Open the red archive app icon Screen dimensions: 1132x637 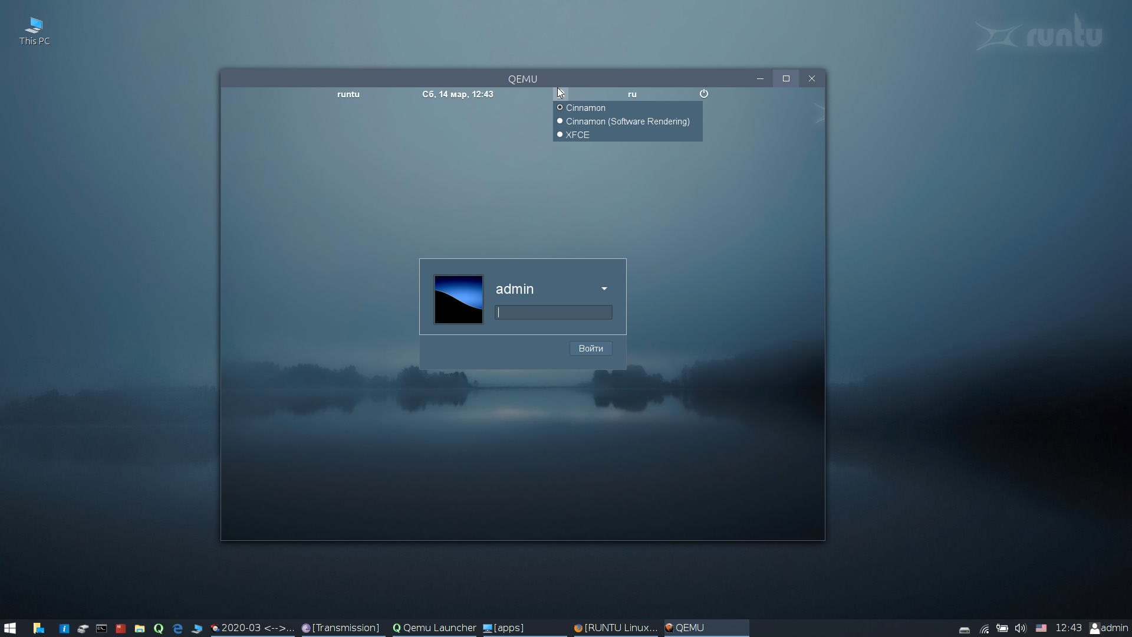tap(121, 629)
